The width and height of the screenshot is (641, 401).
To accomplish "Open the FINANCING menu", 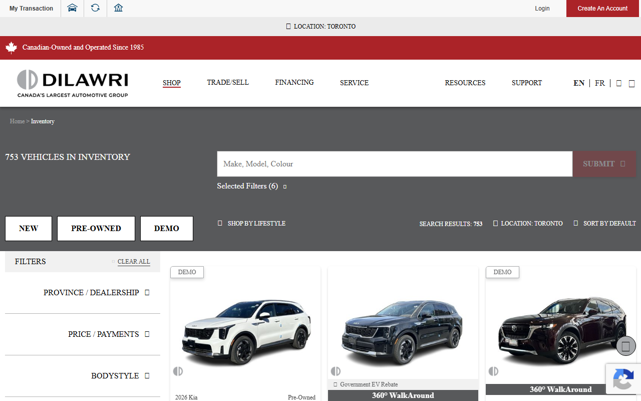I will click(294, 82).
